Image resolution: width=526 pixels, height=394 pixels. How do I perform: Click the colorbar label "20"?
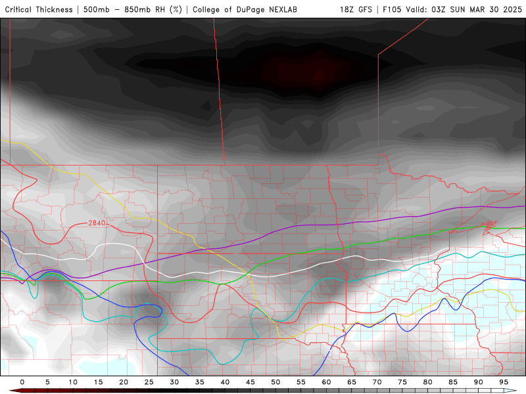pyautogui.click(x=124, y=382)
